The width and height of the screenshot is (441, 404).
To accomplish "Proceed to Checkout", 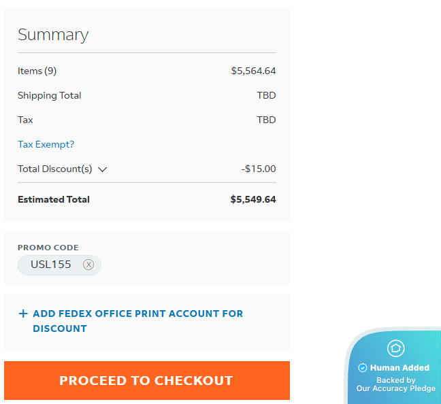I will pos(146,380).
